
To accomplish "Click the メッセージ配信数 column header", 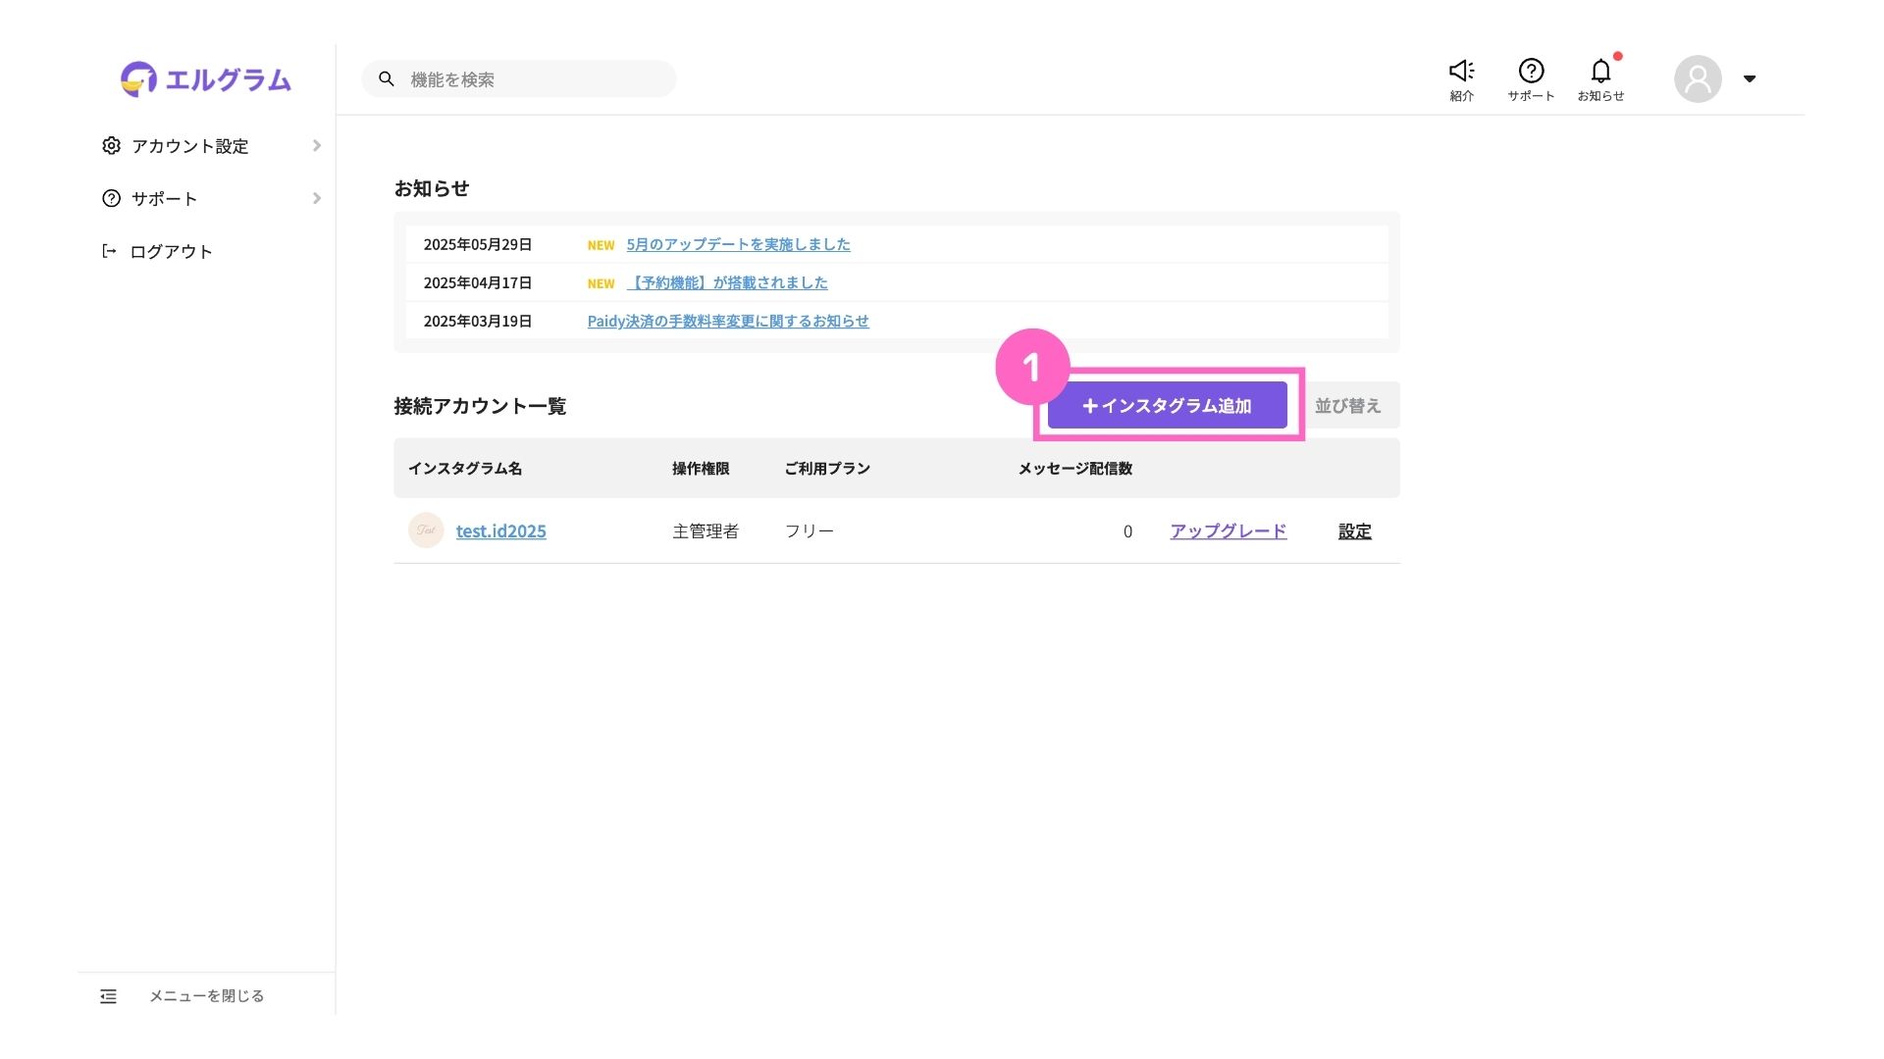I will pyautogui.click(x=1075, y=469).
